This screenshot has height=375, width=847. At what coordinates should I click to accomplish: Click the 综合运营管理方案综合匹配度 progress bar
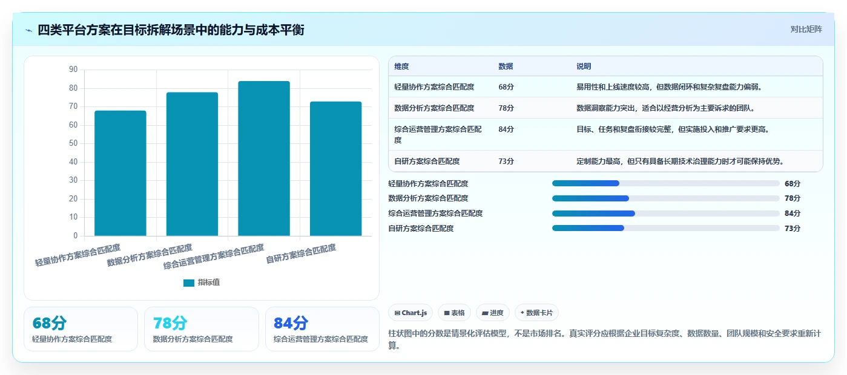[666, 213]
